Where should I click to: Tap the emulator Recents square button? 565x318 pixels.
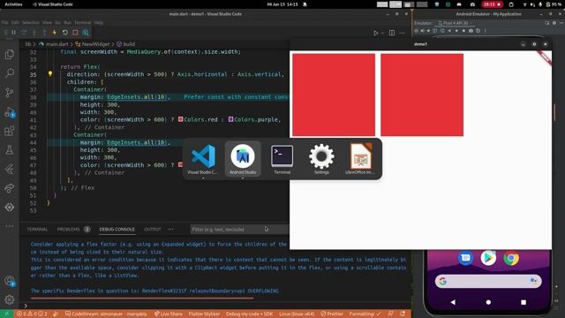524,302
